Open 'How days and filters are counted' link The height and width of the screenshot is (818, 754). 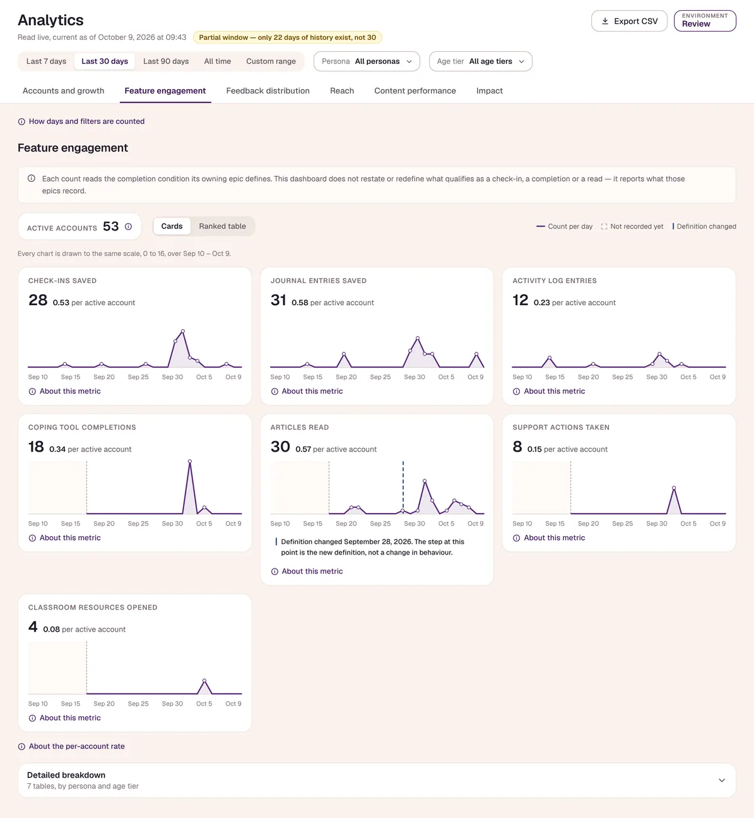(86, 121)
